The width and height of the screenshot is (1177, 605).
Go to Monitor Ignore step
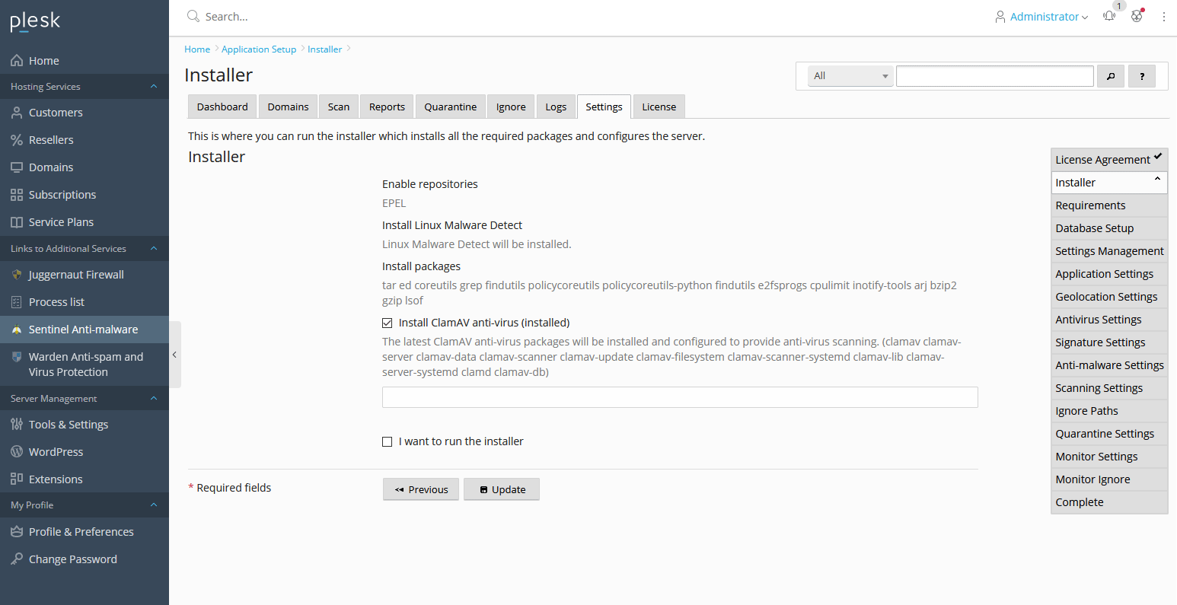pyautogui.click(x=1109, y=479)
